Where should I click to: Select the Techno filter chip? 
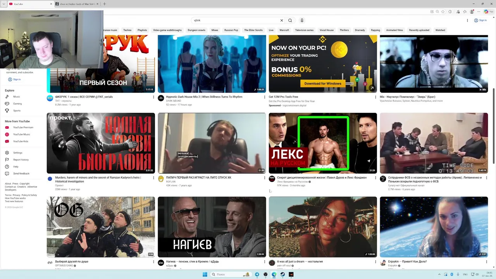(127, 30)
